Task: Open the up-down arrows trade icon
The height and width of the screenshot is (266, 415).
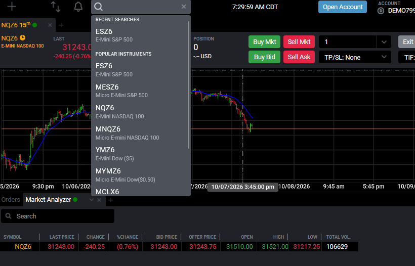Action: point(56,7)
